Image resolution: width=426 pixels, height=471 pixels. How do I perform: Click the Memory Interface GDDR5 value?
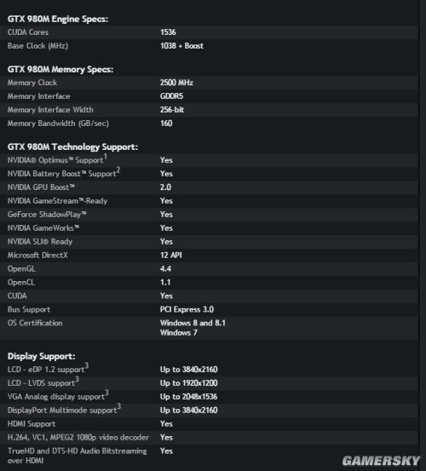pos(171,96)
